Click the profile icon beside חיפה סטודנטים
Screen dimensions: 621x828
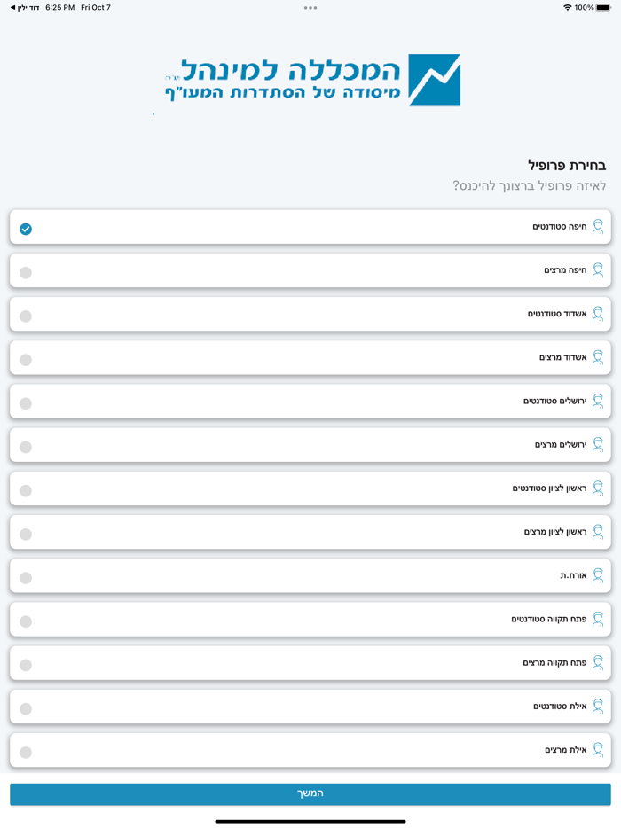[598, 226]
